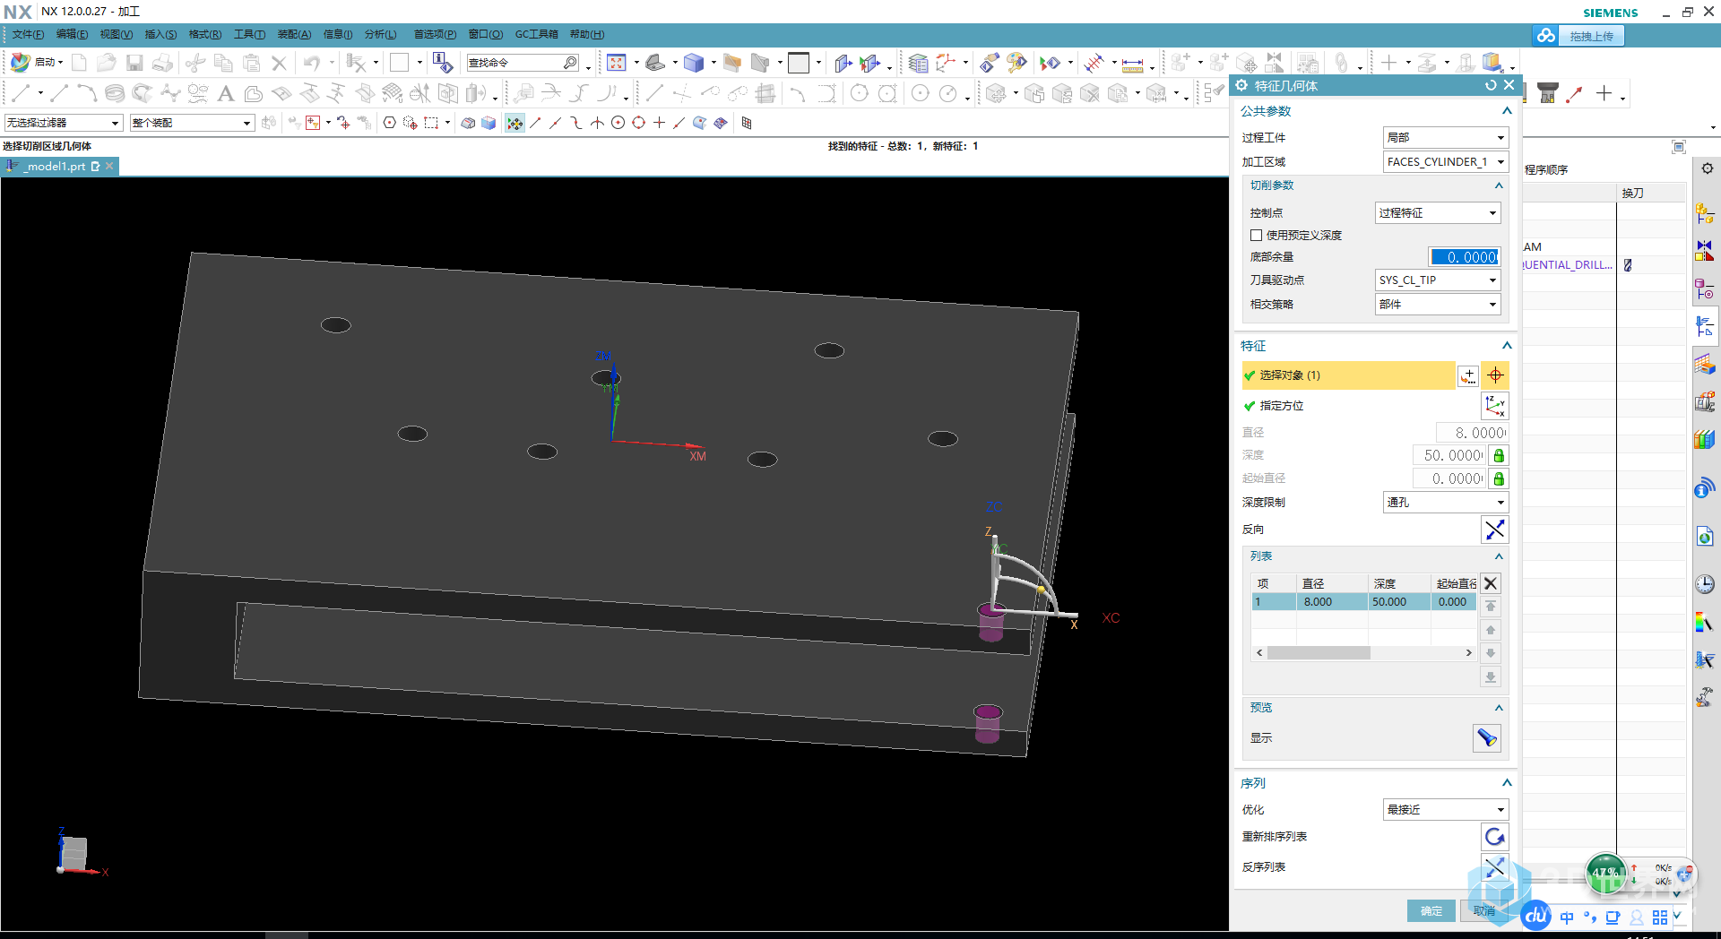Click the Depth value 50.0000 field

tap(1450, 455)
